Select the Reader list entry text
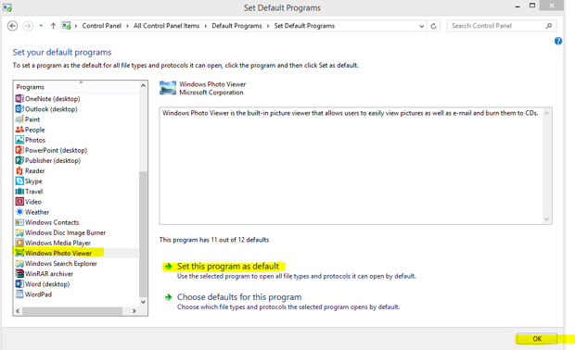The height and width of the screenshot is (350, 575). pos(35,170)
